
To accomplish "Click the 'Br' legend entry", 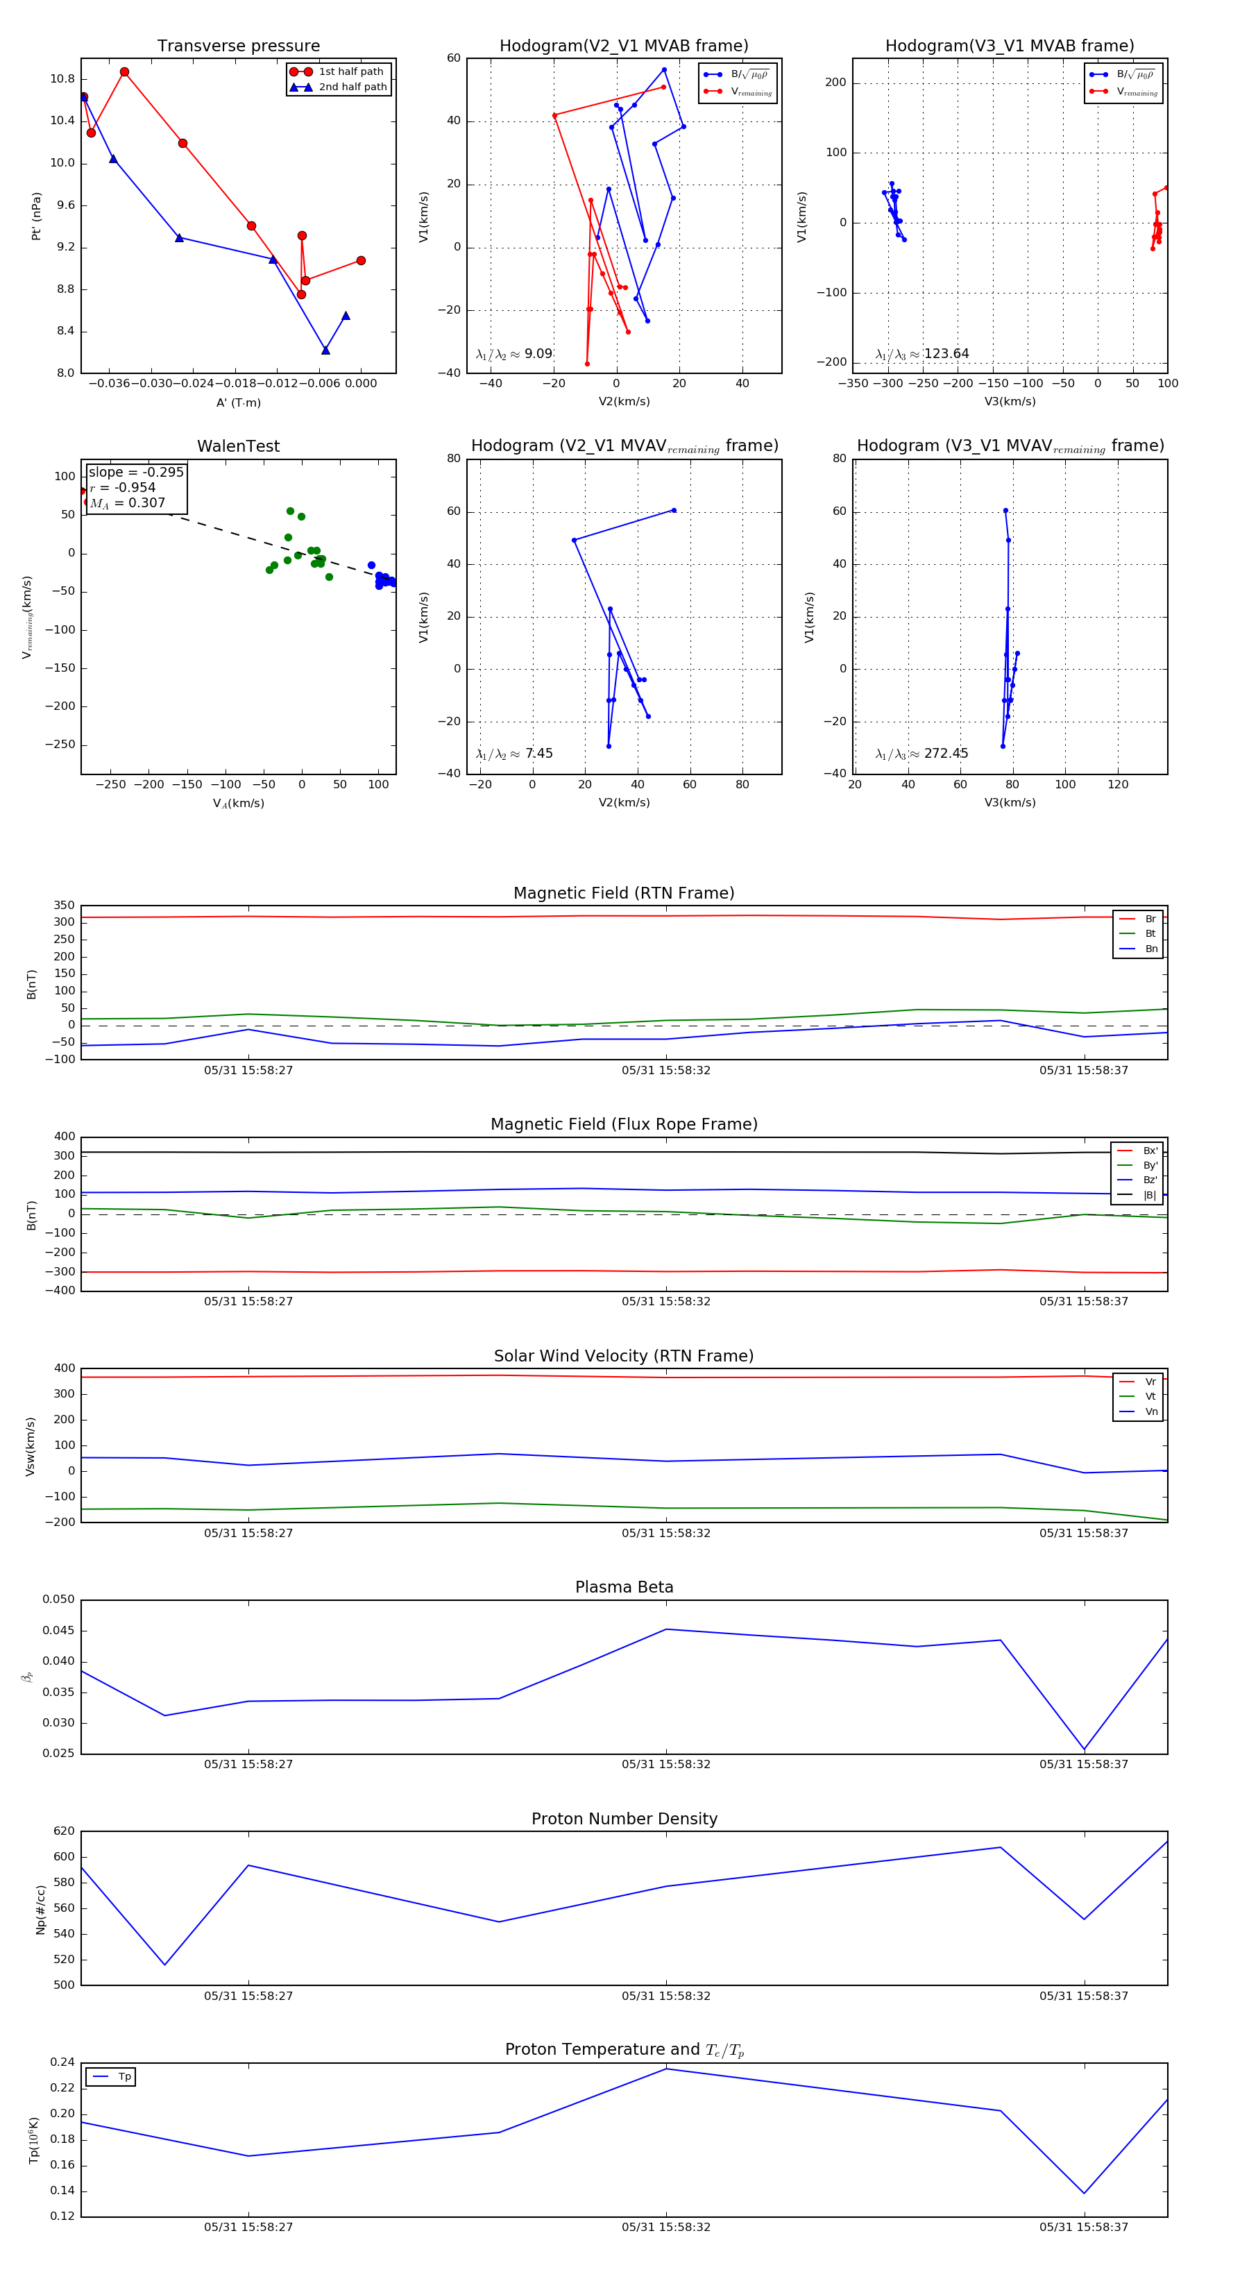I will pos(1138,919).
